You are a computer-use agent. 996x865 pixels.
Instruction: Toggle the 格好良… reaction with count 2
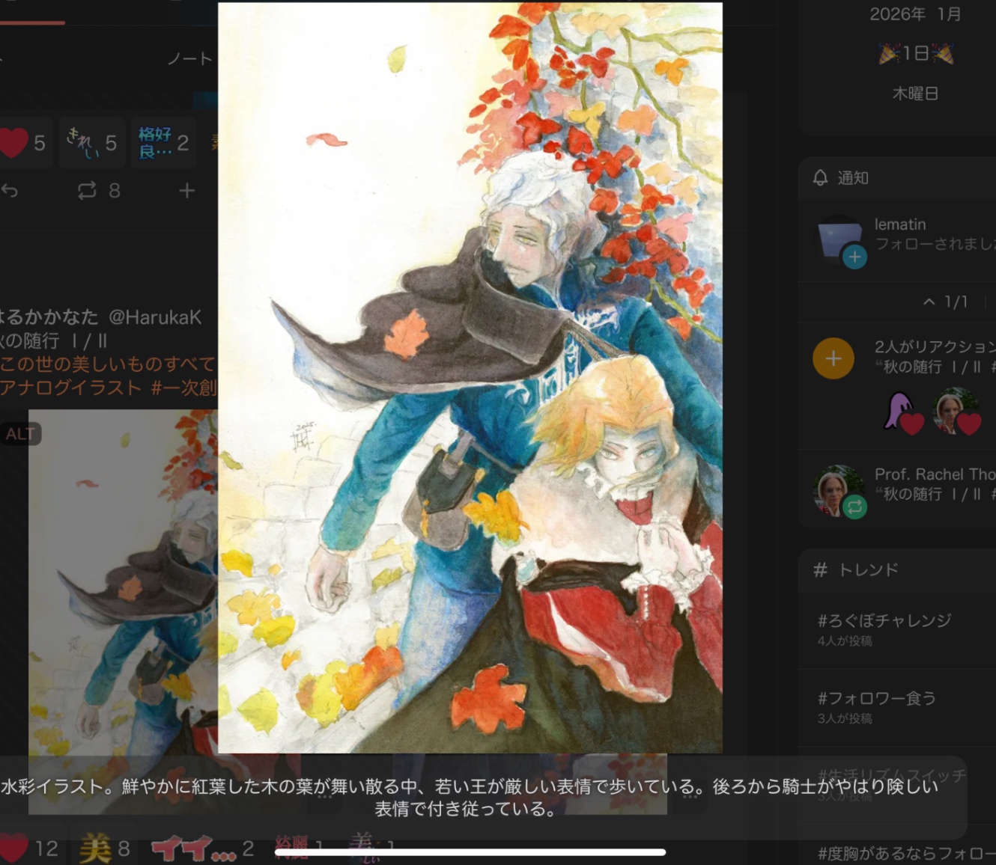(x=163, y=143)
